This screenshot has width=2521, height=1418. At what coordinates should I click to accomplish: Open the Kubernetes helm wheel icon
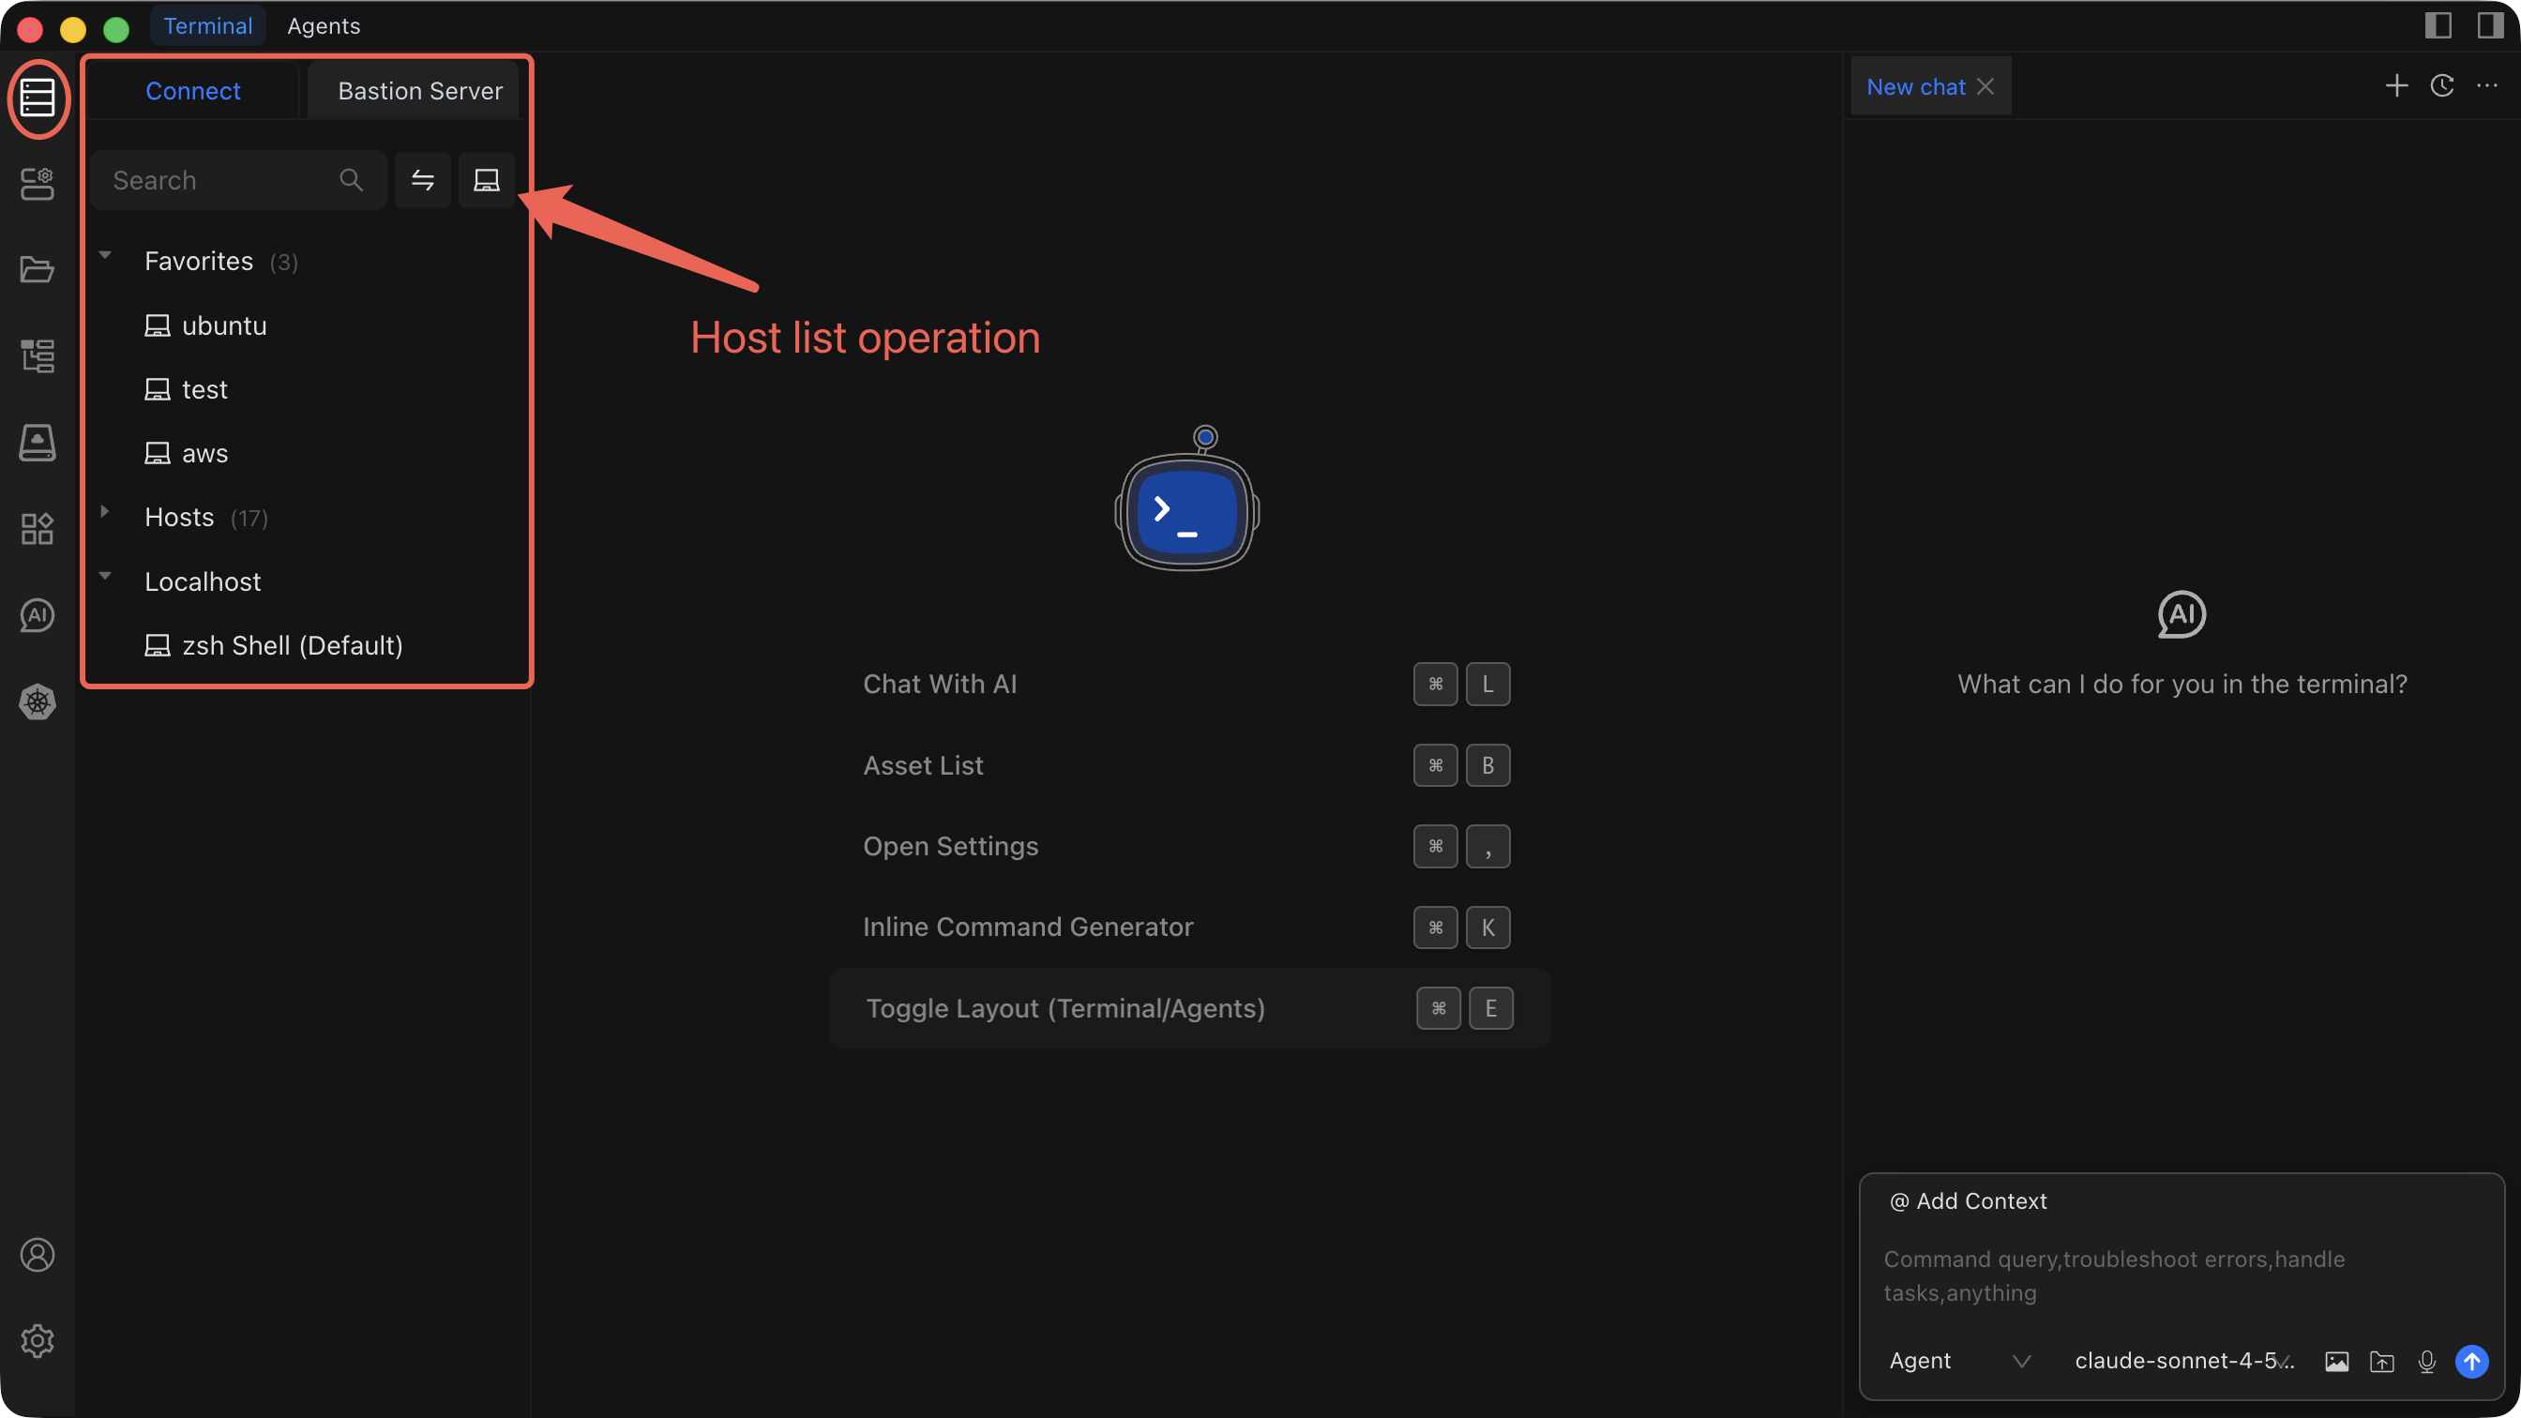click(x=38, y=701)
